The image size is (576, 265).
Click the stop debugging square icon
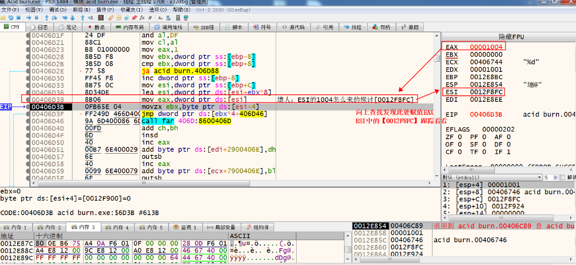[18, 17]
